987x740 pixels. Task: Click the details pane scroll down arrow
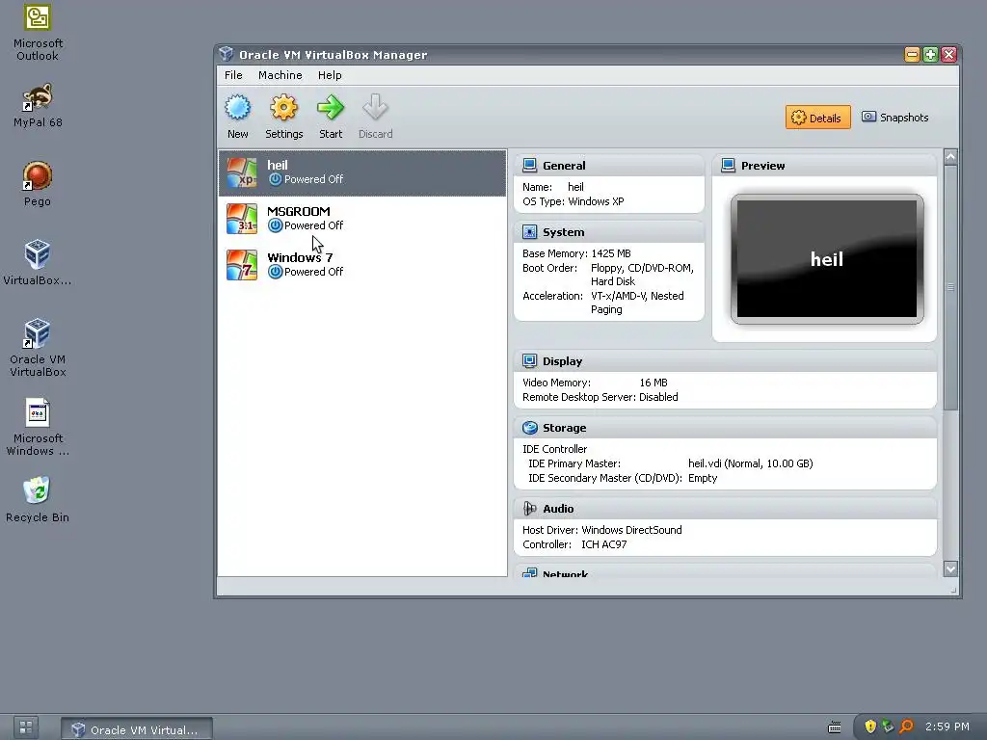[x=950, y=568]
